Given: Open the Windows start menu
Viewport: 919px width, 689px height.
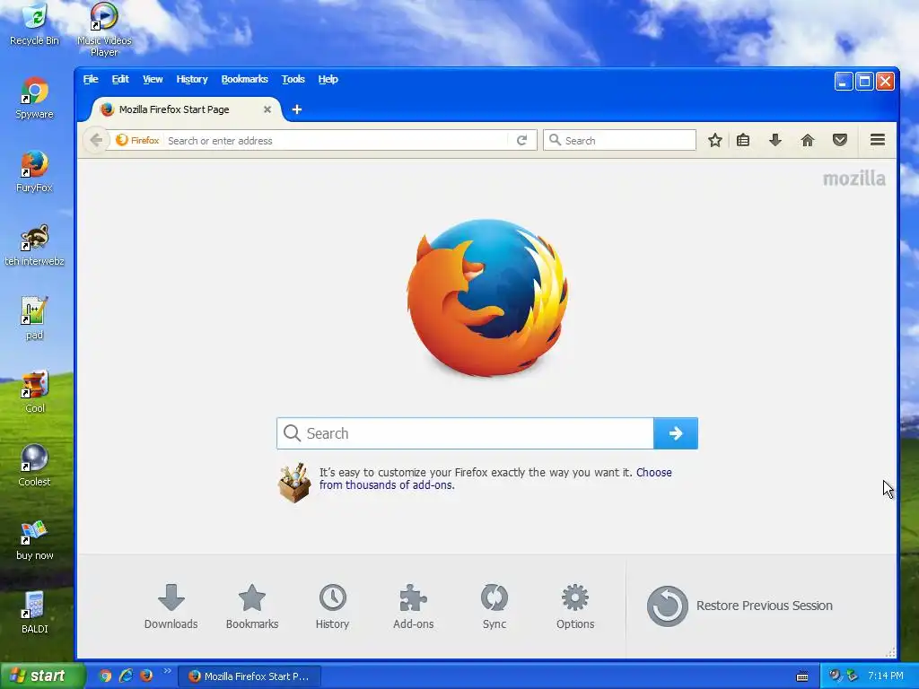Looking at the screenshot, I should (42, 676).
